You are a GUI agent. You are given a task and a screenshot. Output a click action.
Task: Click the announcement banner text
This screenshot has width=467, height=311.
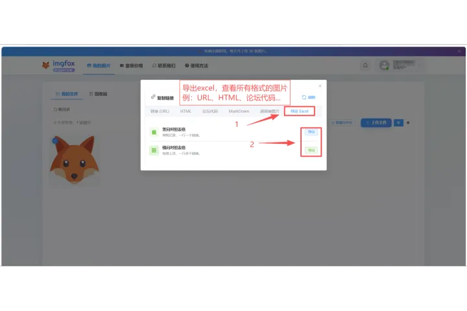pyautogui.click(x=235, y=51)
